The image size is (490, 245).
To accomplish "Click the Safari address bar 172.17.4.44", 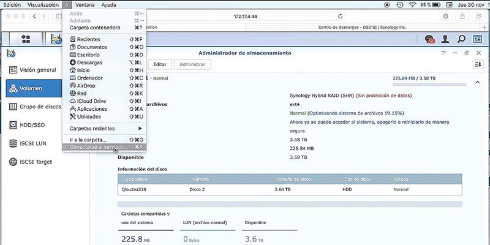I will (x=246, y=17).
